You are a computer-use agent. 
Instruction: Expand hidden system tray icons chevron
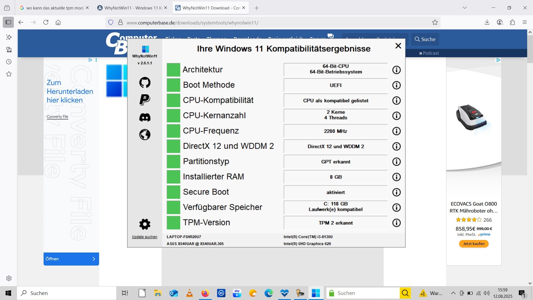(x=453, y=293)
